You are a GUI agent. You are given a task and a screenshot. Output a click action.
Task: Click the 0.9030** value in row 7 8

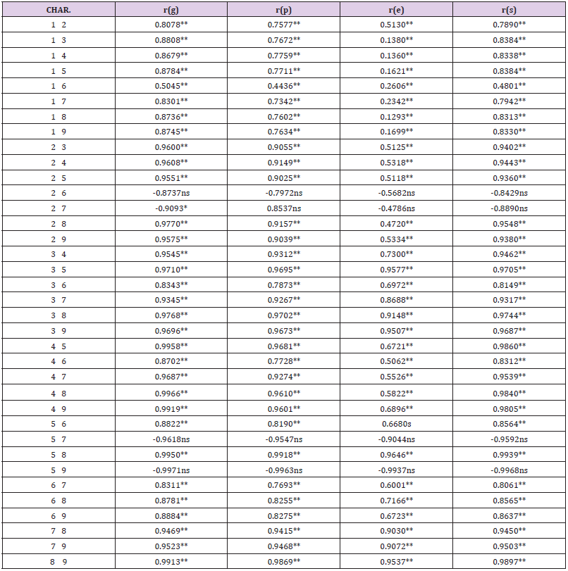point(395,531)
